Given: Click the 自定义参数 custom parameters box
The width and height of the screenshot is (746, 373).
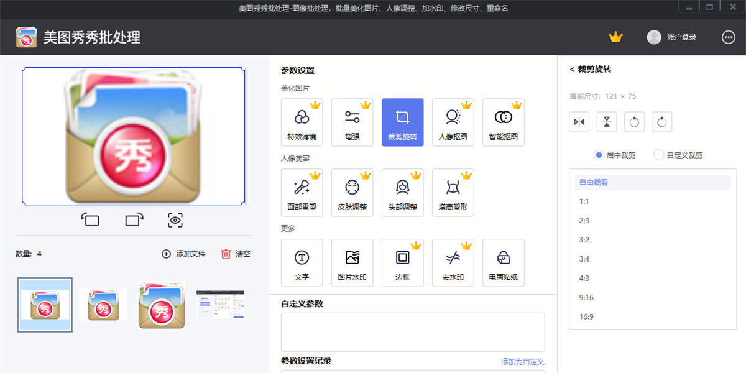Looking at the screenshot, I should pyautogui.click(x=413, y=332).
